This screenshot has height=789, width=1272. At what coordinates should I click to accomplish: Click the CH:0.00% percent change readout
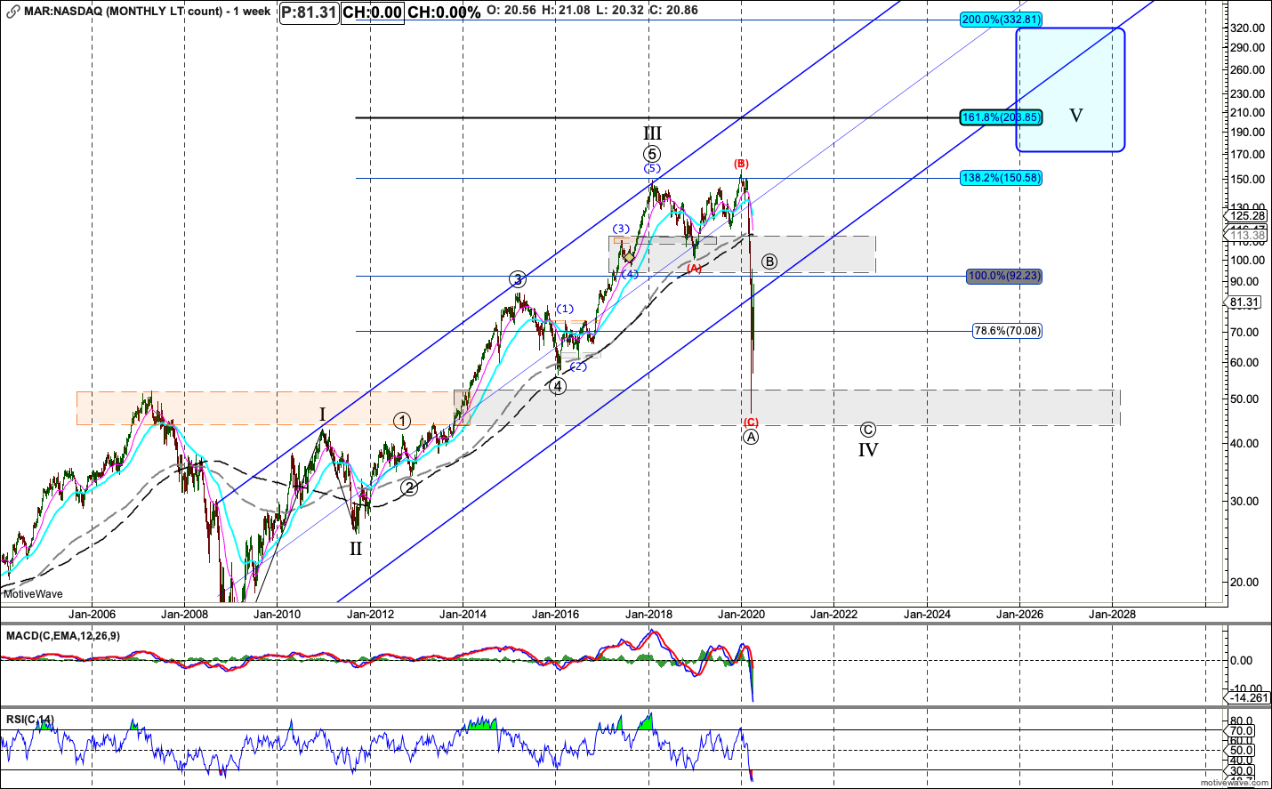coord(444,12)
